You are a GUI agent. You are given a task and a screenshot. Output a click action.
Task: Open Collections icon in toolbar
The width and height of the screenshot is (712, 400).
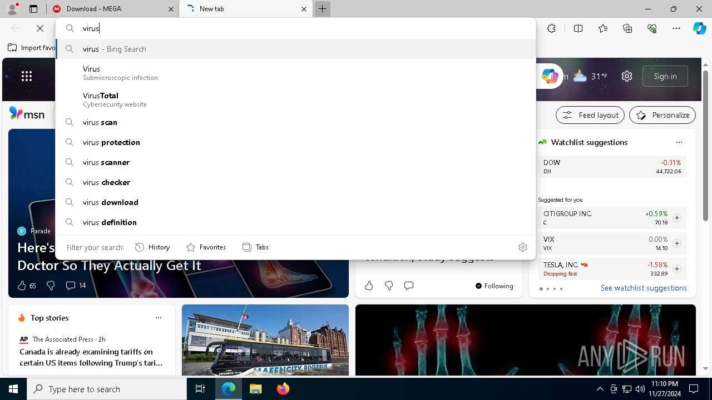coord(627,28)
